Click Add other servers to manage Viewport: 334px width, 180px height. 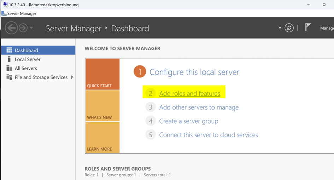click(199, 107)
